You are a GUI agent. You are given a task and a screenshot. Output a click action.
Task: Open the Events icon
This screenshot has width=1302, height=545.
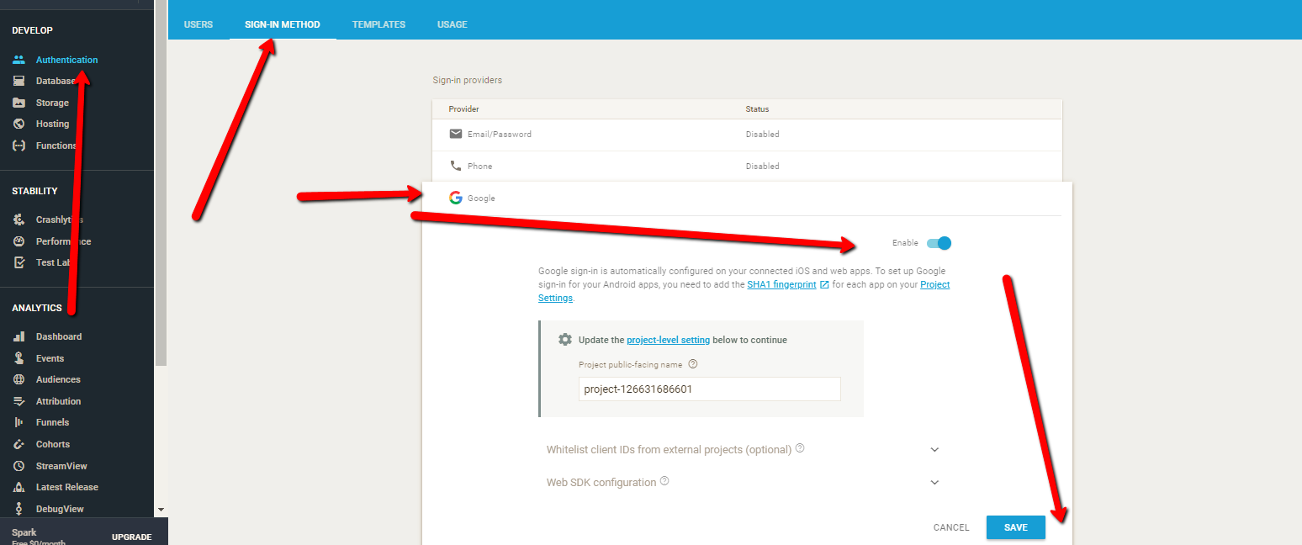tap(19, 358)
